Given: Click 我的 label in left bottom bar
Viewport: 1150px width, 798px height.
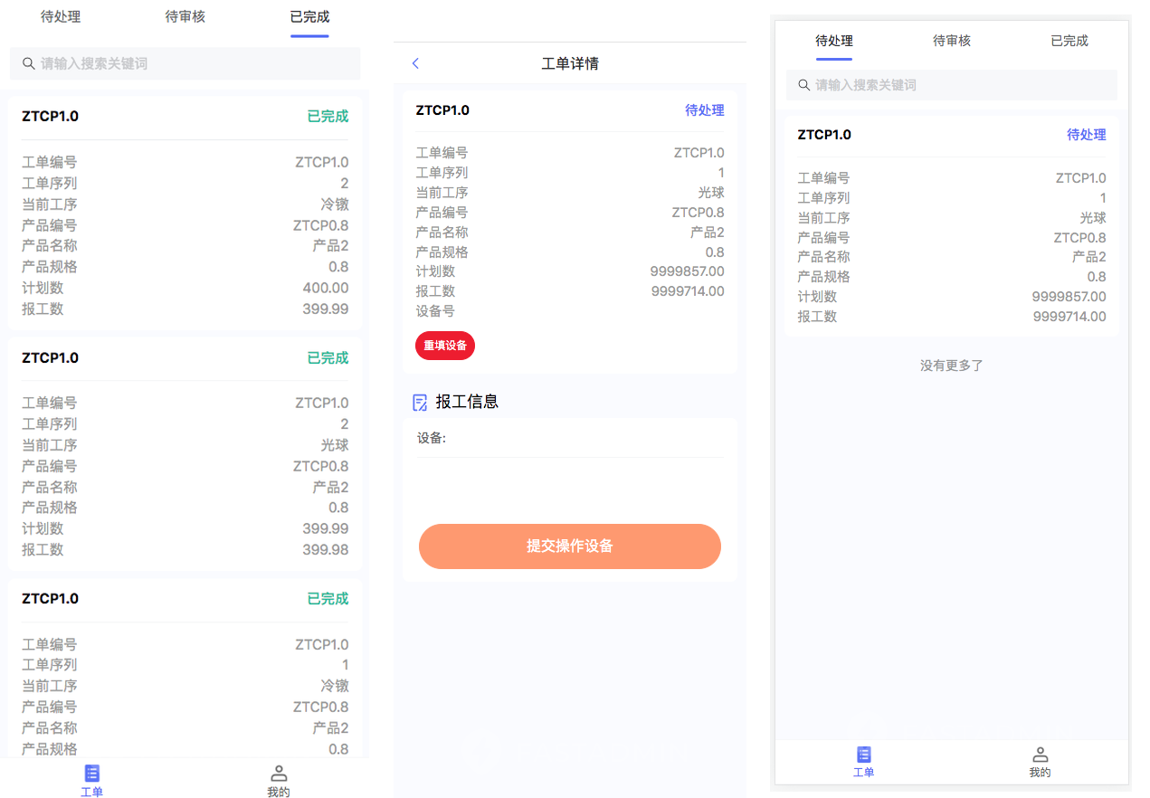Looking at the screenshot, I should click(x=279, y=792).
